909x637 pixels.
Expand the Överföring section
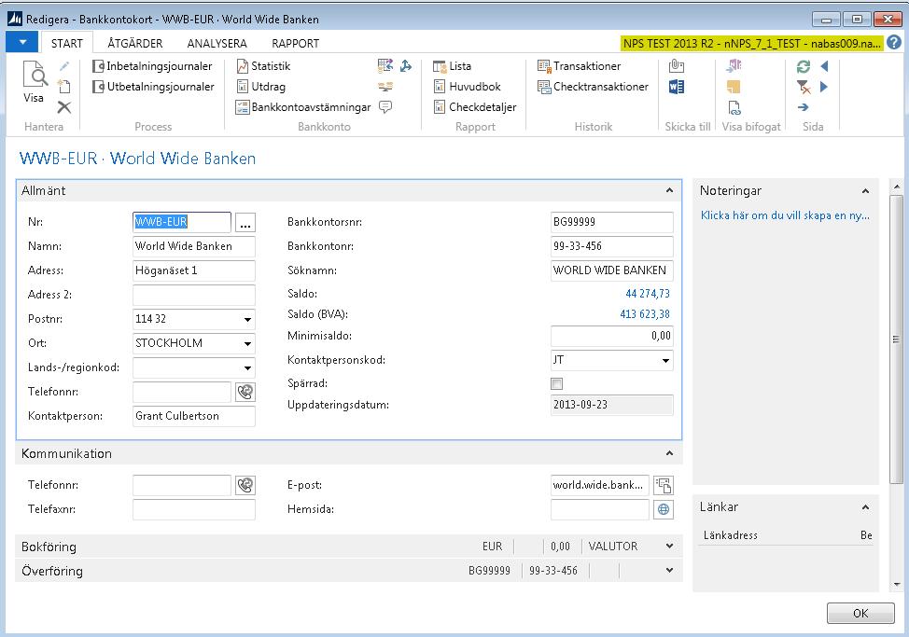[669, 571]
